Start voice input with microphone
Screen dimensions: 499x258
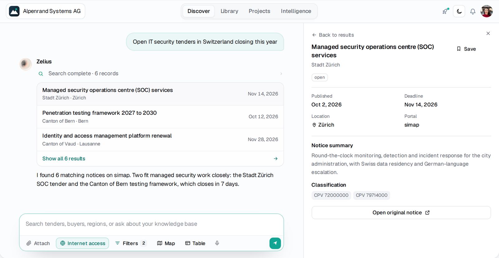217,243
